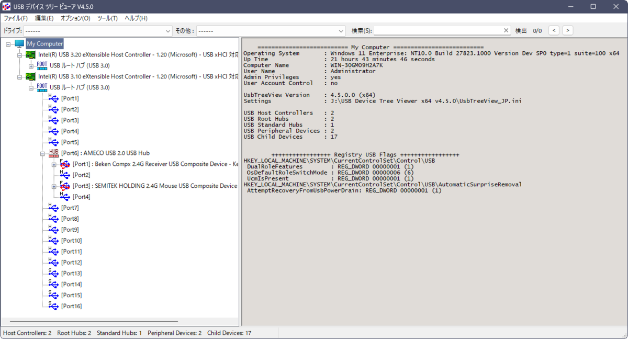Click the USB icon beside [Port9]

coord(53,230)
